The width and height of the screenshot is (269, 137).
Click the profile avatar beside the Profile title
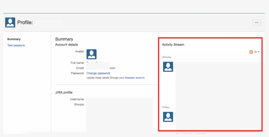[10, 22]
